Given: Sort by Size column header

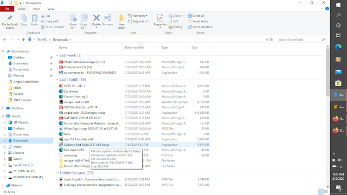Looking at the screenshot, I should click(x=195, y=47).
